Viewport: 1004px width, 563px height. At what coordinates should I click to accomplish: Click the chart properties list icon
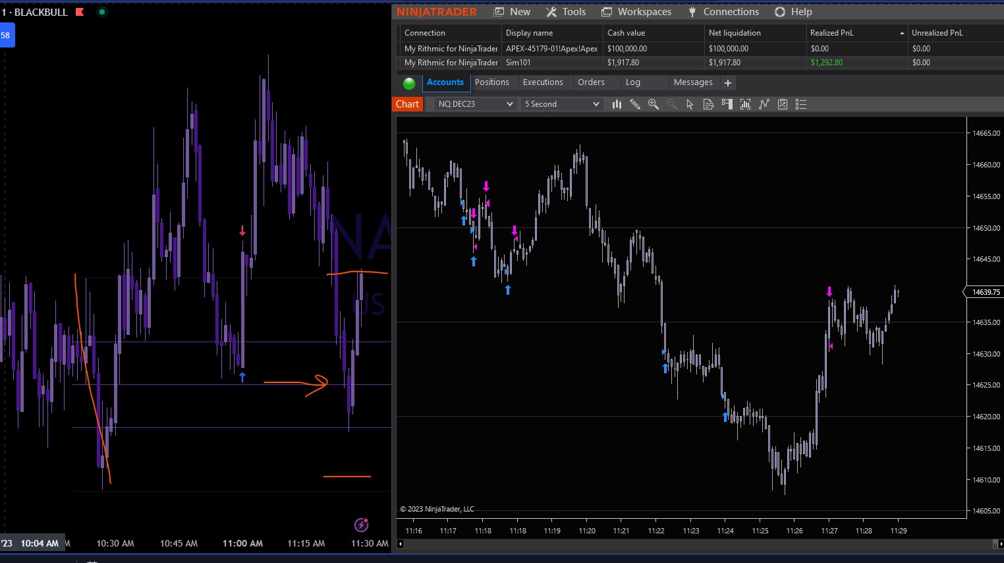(801, 104)
